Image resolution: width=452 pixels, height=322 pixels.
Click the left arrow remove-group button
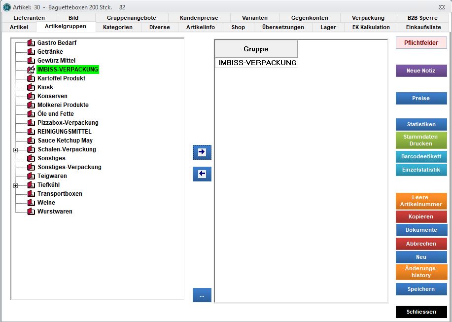tap(202, 174)
